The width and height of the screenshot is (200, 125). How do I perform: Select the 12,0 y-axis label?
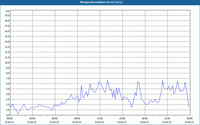pyautogui.click(x=7, y=52)
